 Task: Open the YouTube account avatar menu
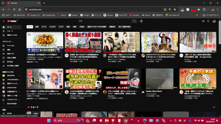coord(214,21)
